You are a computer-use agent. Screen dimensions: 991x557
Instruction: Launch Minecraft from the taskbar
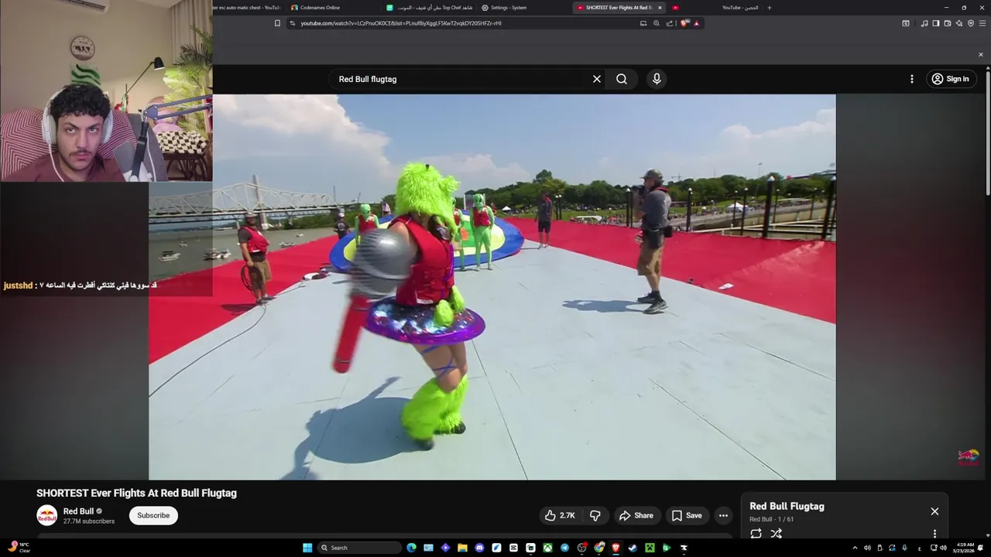pyautogui.click(x=650, y=548)
